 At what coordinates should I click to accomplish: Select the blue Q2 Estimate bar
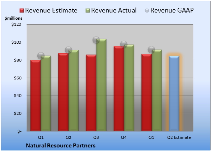[x=174, y=93]
